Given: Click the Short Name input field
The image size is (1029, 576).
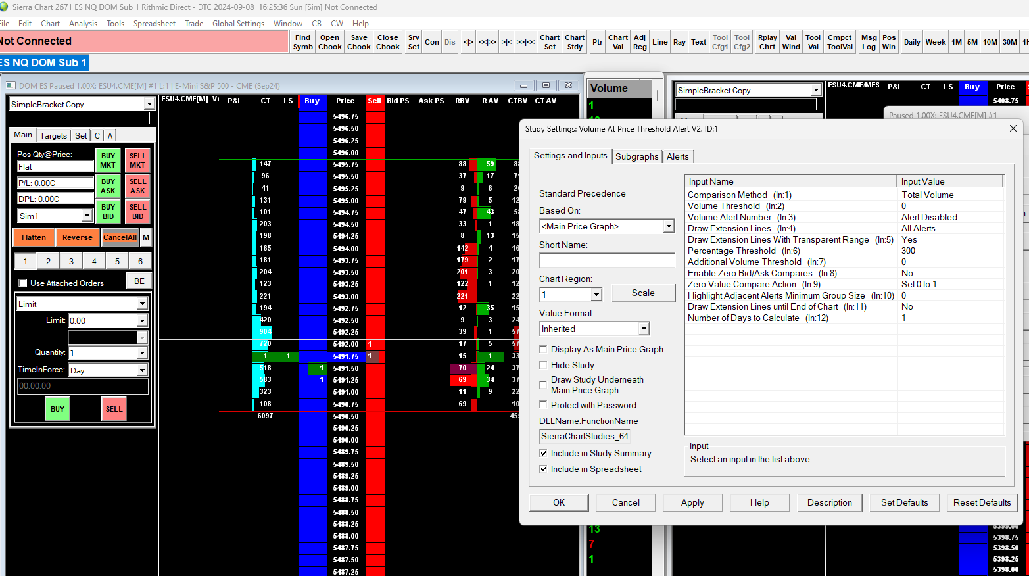Looking at the screenshot, I should tap(607, 260).
